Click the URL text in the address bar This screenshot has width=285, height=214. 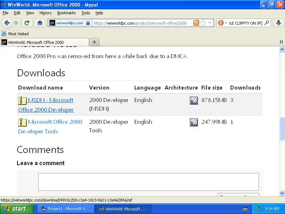tap(140, 23)
